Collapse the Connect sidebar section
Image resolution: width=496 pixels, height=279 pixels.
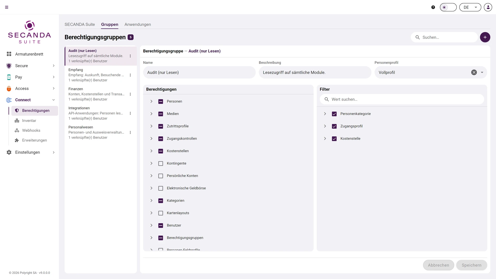[x=53, y=100]
